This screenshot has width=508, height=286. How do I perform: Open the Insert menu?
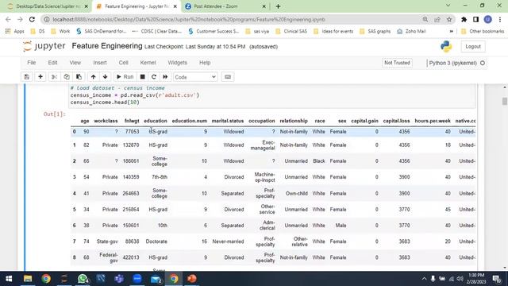[100, 63]
